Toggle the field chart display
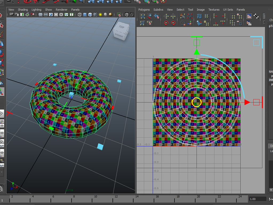This screenshot has height=205, width=273. pyautogui.click(x=61, y=15)
